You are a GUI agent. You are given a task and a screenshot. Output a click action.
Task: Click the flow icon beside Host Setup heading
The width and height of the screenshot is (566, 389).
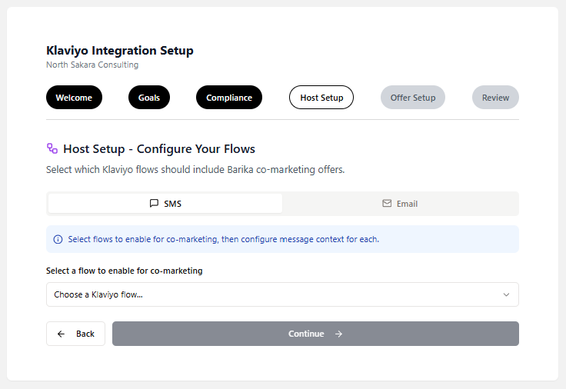coord(52,148)
